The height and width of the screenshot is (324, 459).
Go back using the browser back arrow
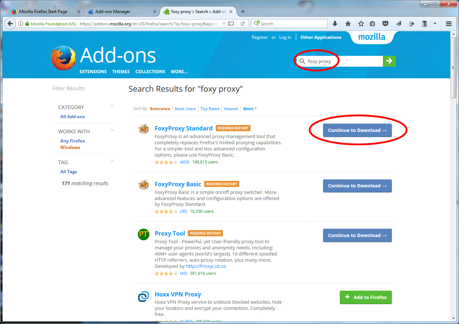(10, 24)
